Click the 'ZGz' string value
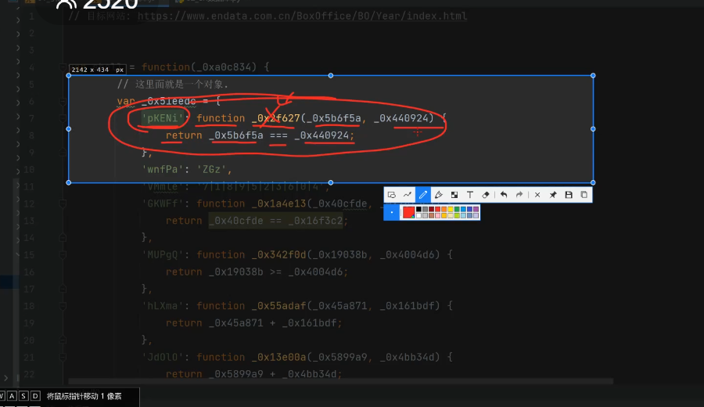Image resolution: width=704 pixels, height=407 pixels. pos(211,169)
